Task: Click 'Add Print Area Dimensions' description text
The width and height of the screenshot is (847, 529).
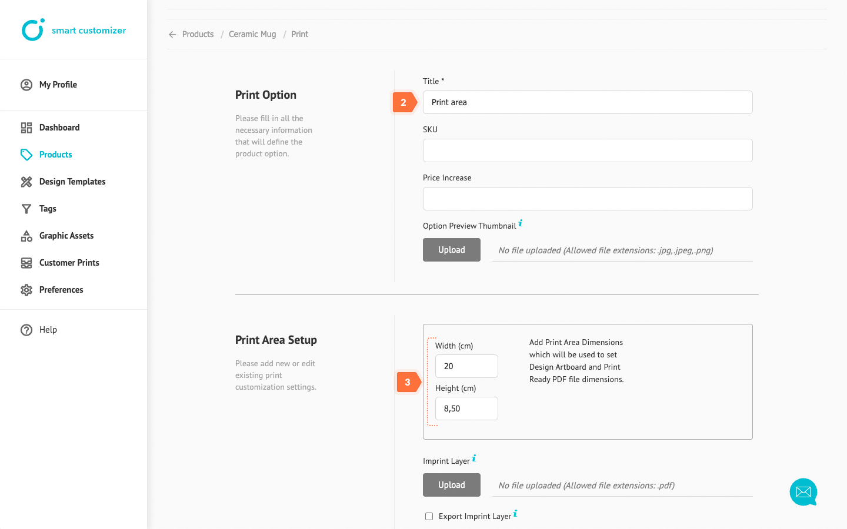Action: pyautogui.click(x=576, y=361)
